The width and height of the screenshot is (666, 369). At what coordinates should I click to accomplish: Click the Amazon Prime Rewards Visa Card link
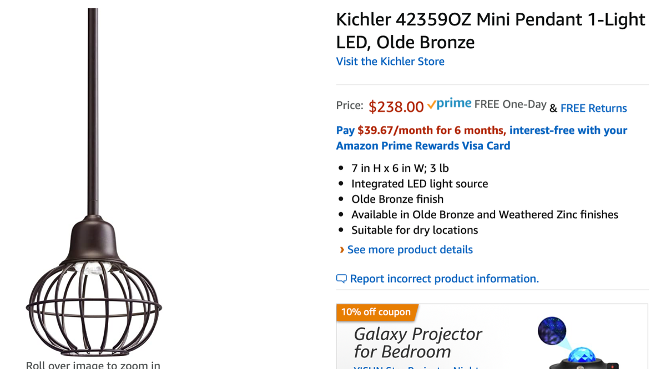click(x=423, y=146)
